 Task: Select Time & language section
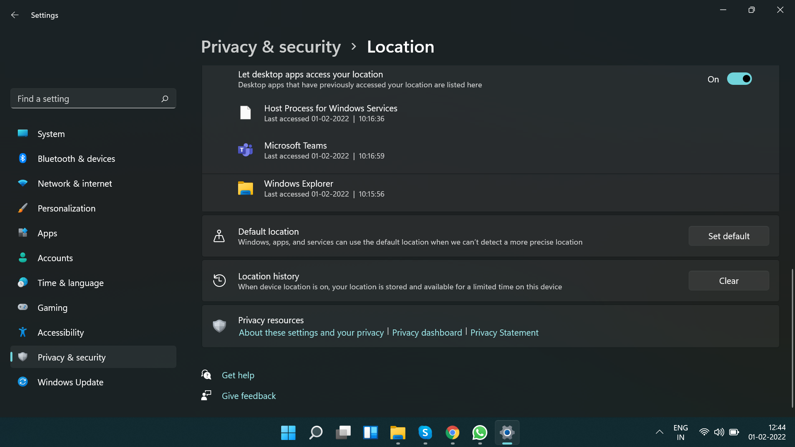click(x=70, y=283)
